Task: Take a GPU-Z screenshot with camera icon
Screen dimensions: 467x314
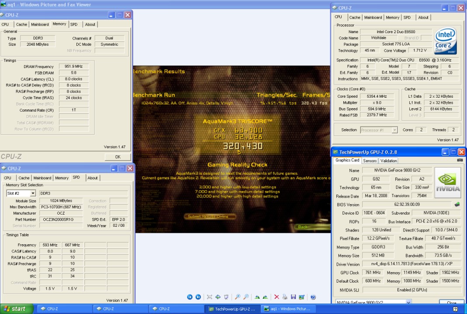Action: coord(460,160)
